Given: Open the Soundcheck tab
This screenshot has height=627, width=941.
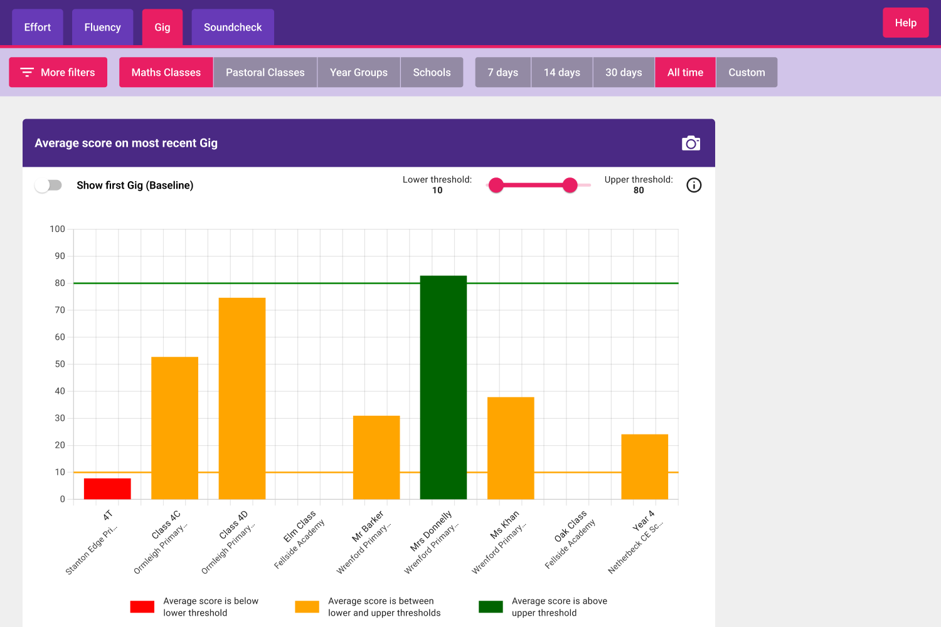Looking at the screenshot, I should click(233, 28).
